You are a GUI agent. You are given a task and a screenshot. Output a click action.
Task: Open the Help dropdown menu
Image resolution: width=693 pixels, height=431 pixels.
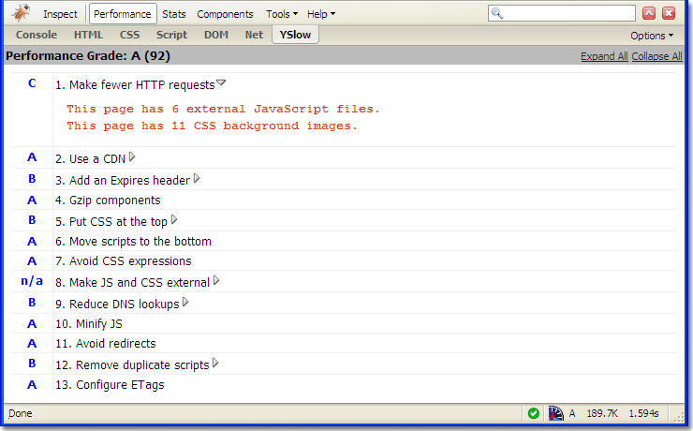tap(321, 14)
